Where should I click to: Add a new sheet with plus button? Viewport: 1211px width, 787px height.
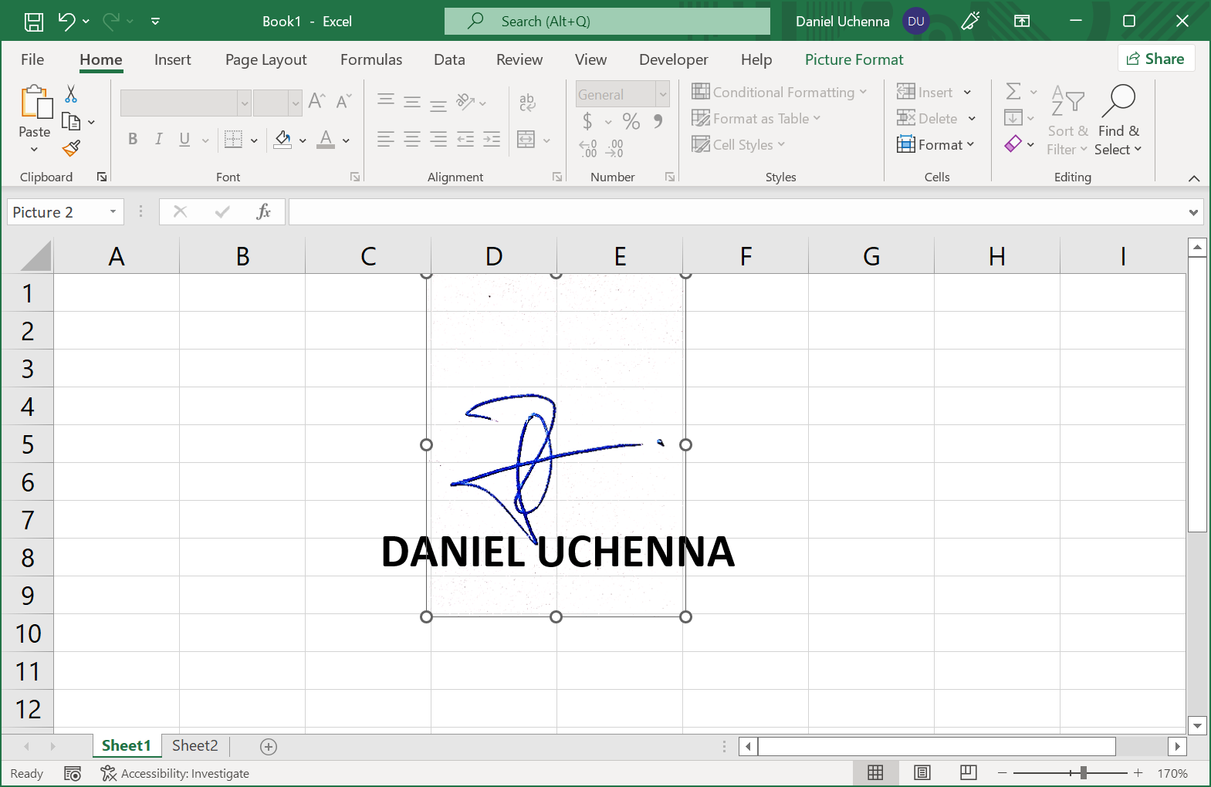point(269,746)
